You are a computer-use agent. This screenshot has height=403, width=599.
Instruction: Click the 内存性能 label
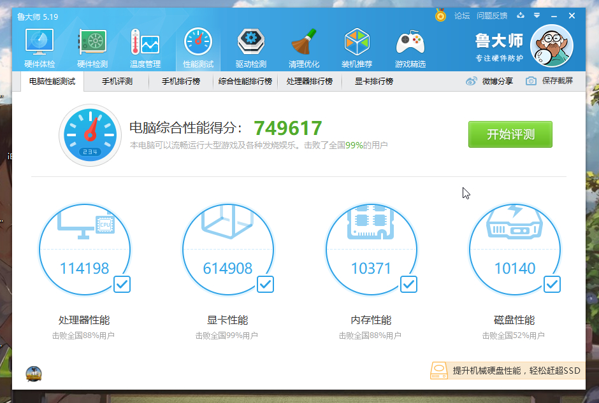tap(371, 320)
